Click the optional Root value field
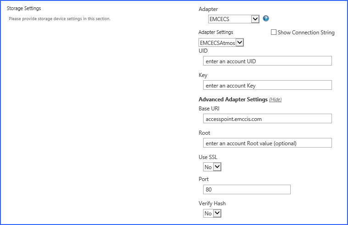Screen dimensions: 348x225 coord(267,143)
